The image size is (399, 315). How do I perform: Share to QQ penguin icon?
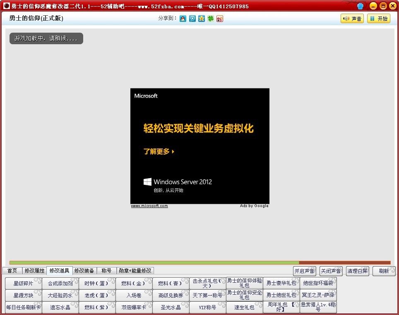[x=183, y=19]
